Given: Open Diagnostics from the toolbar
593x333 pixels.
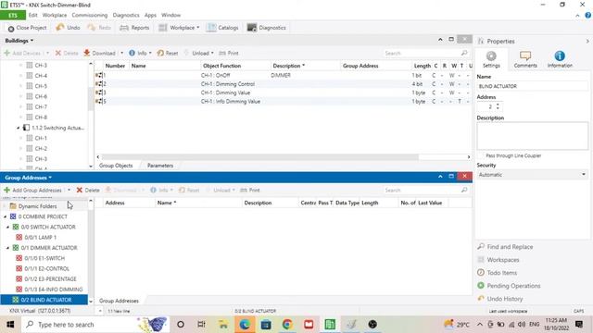Looking at the screenshot, I should 266,28.
